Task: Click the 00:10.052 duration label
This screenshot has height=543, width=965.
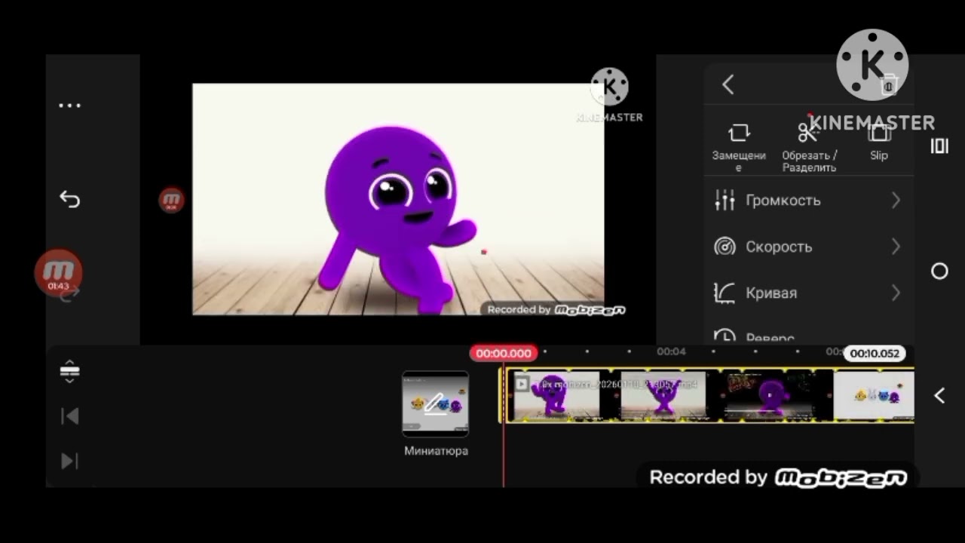Action: pos(875,353)
